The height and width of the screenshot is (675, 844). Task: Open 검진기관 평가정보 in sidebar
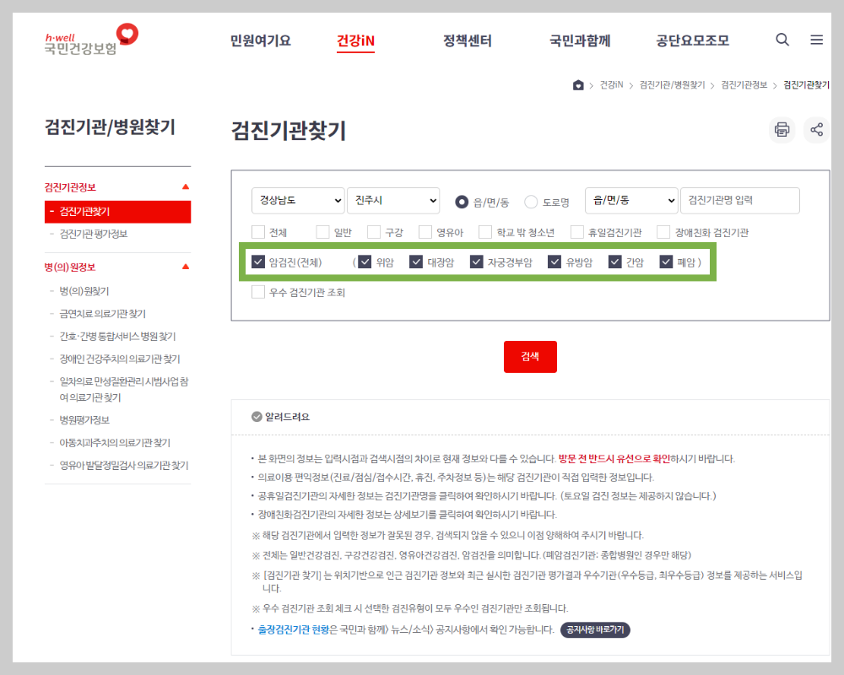click(x=94, y=235)
